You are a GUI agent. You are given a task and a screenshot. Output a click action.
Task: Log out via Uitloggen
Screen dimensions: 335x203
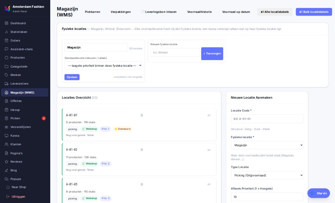click(x=16, y=197)
